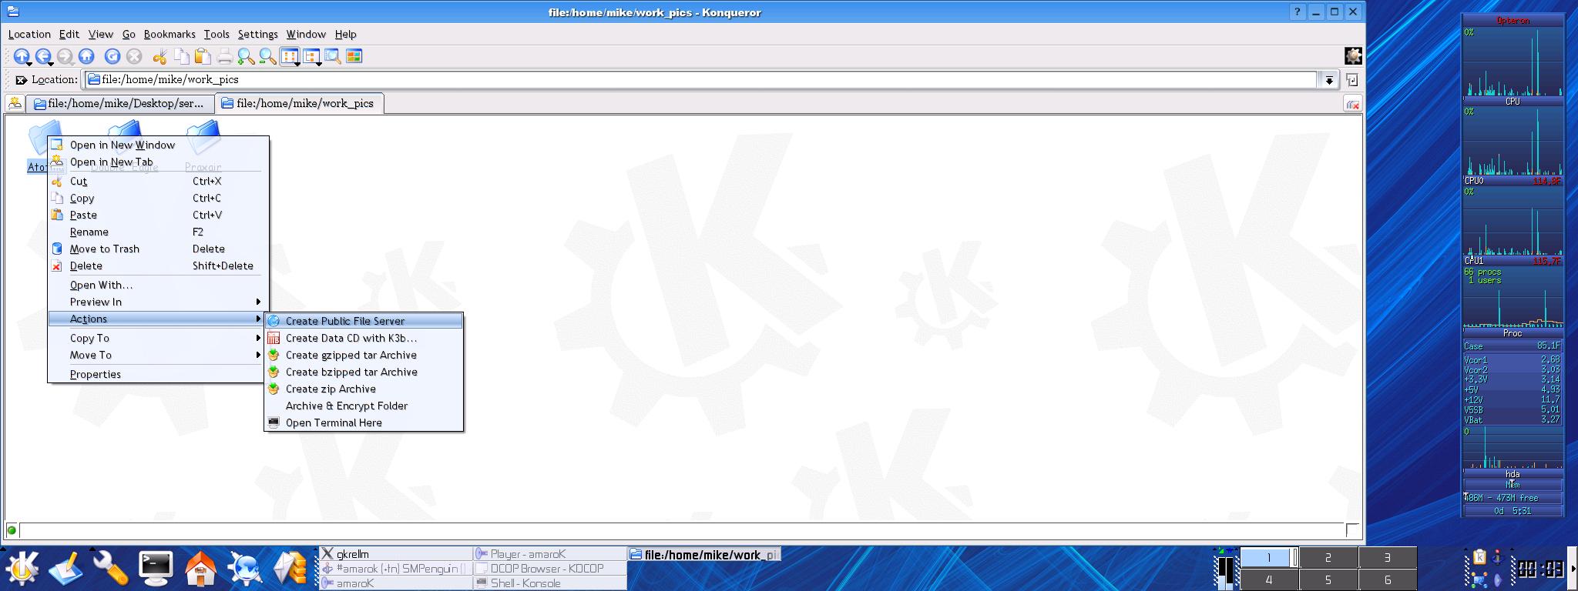Viewport: 1578px width, 591px height.
Task: Go Back using the toolbar arrow
Action: (x=42, y=56)
